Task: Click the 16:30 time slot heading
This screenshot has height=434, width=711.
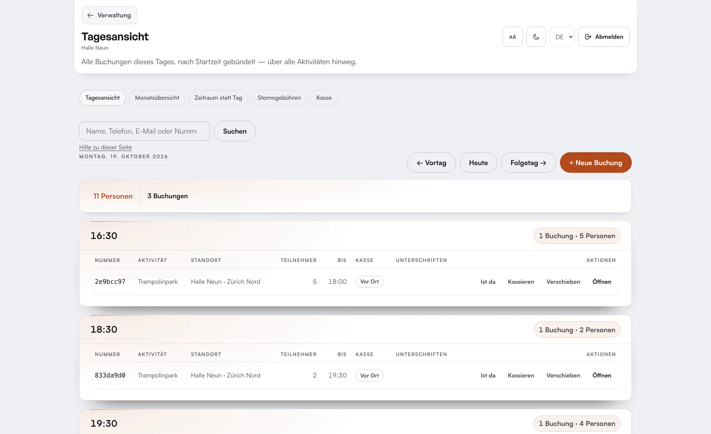Action: click(104, 236)
